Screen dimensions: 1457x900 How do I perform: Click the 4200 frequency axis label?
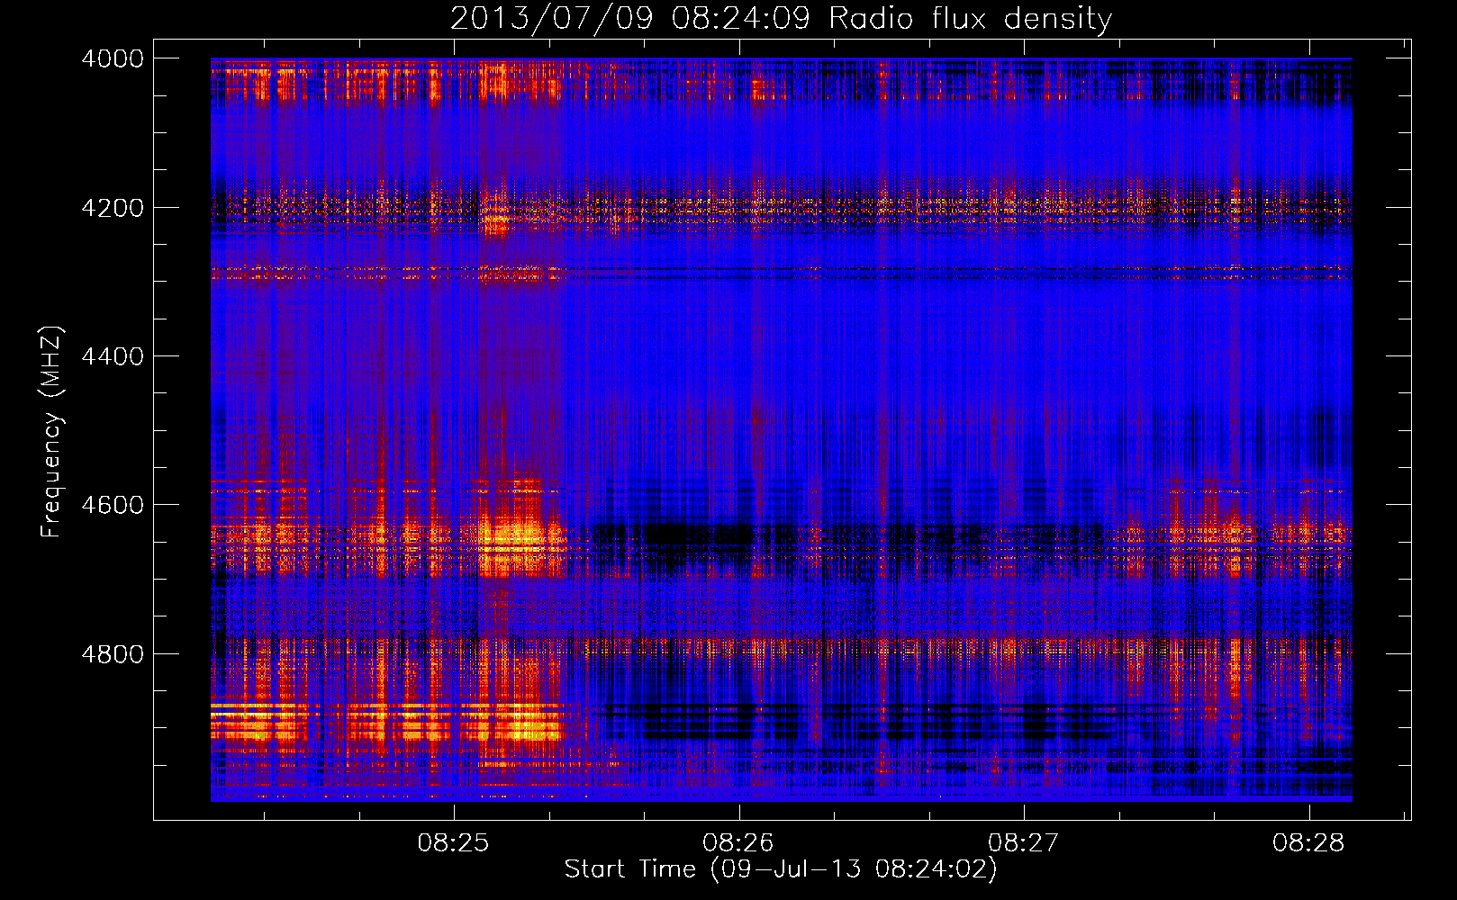click(x=113, y=208)
